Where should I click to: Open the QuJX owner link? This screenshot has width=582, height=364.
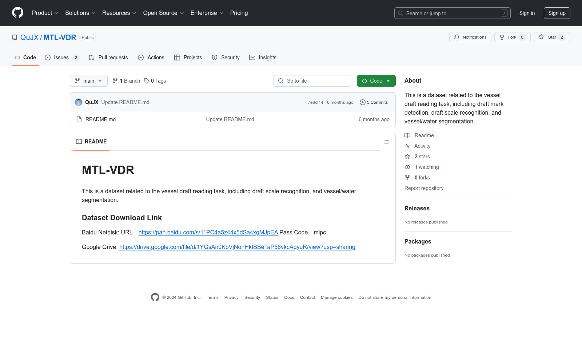tap(29, 37)
